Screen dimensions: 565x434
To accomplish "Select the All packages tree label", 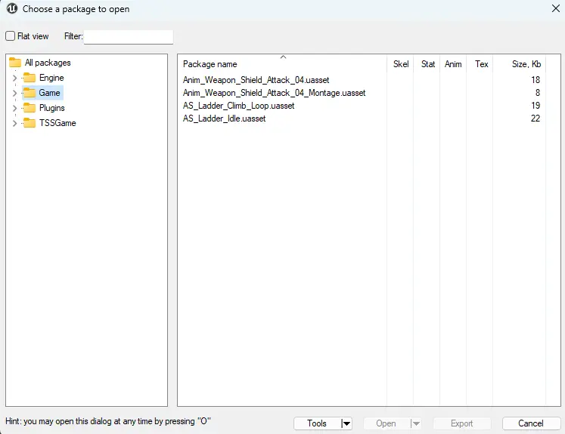I will (48, 63).
